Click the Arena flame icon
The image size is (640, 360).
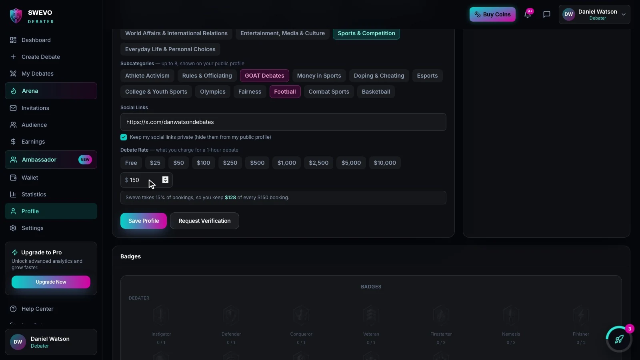click(x=14, y=91)
